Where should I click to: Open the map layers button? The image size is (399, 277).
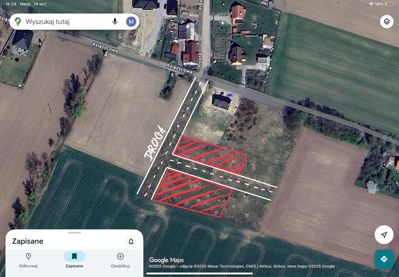point(387,22)
